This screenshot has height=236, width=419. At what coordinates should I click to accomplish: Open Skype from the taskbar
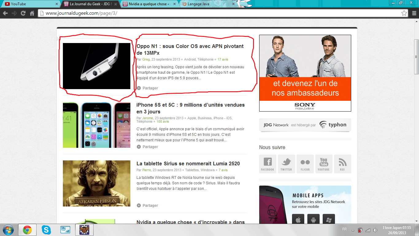(x=46, y=230)
